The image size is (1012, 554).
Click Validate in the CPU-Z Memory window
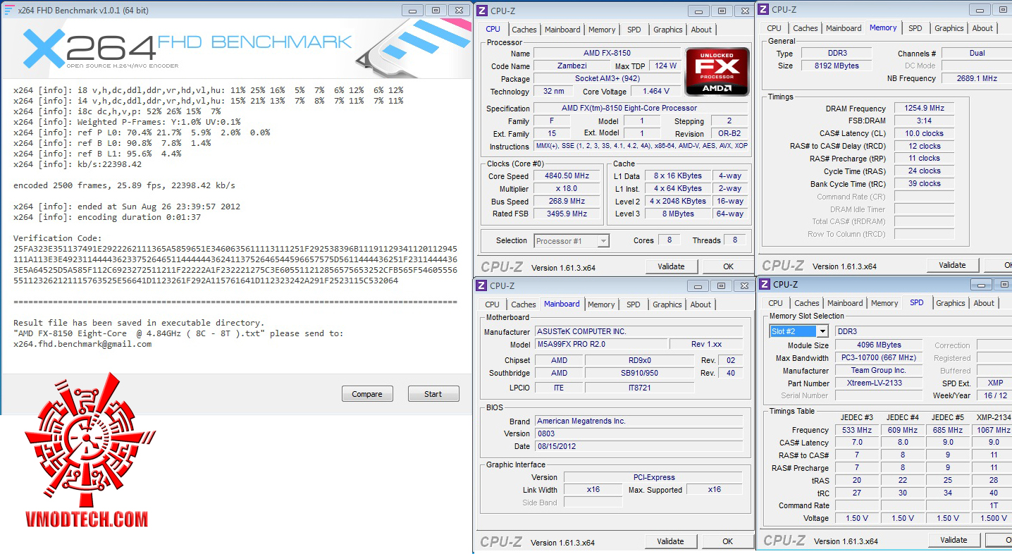(x=953, y=265)
